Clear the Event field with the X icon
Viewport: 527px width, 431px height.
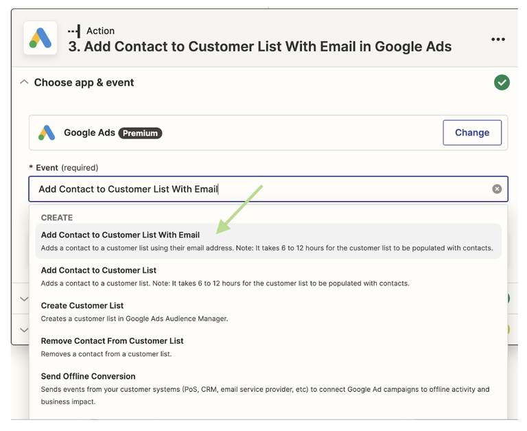[497, 189]
